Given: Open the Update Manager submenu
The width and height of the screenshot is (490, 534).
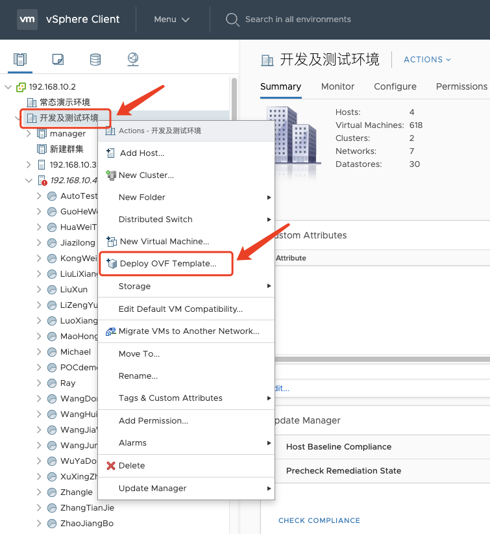Looking at the screenshot, I should (x=186, y=489).
